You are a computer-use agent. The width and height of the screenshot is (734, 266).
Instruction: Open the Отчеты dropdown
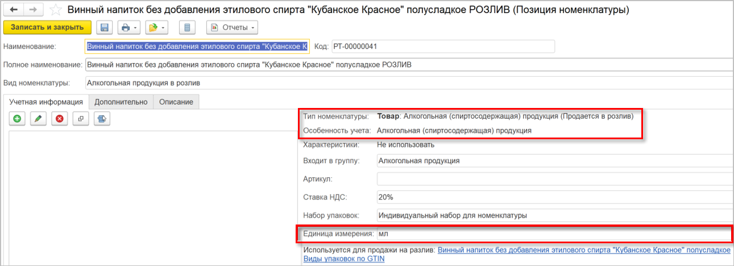point(232,27)
